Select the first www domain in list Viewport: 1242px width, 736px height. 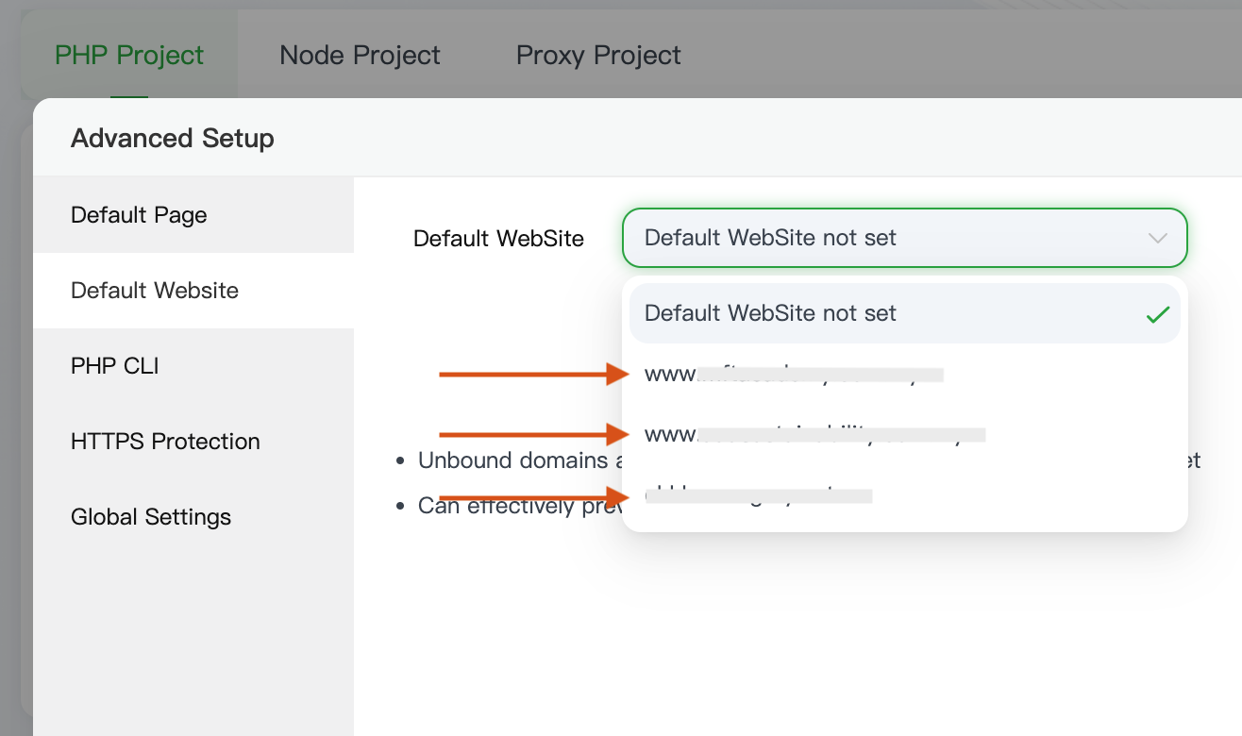click(793, 375)
